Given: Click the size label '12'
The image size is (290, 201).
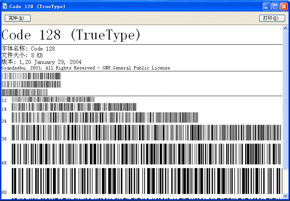Looking at the screenshot, I should pyautogui.click(x=4, y=100).
